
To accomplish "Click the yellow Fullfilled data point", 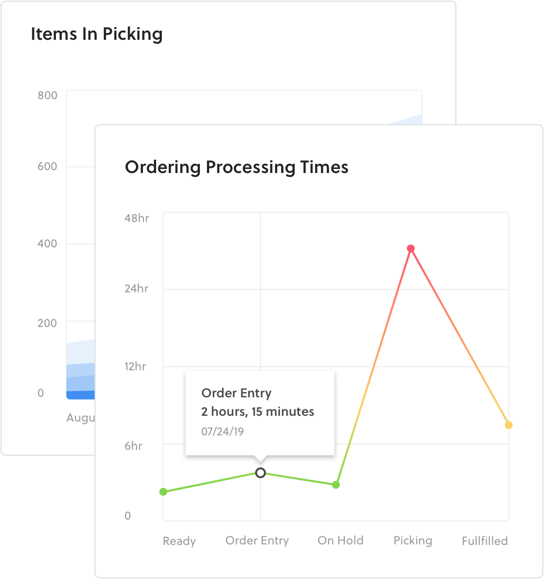I will click(x=509, y=425).
